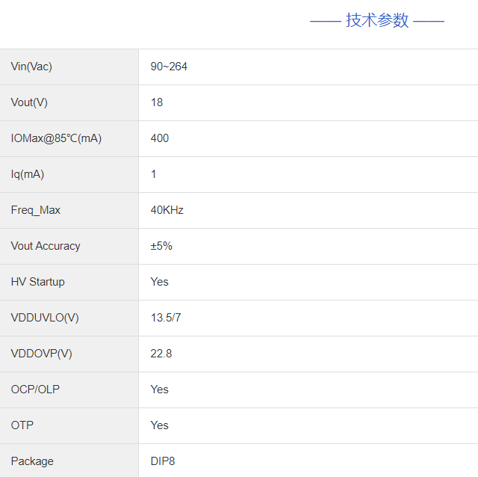
Task: Select the VDDOVP(V) parameter label
Action: [42, 354]
